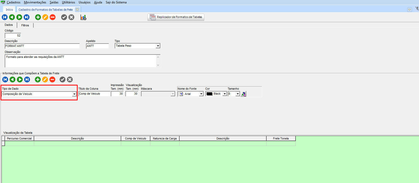Viewport: 419px width, 183px height.
Task: Click Percurso Comercial column header
Action: coord(19,139)
